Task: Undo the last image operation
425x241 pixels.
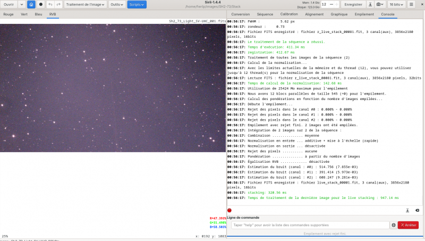Action: (50, 4)
